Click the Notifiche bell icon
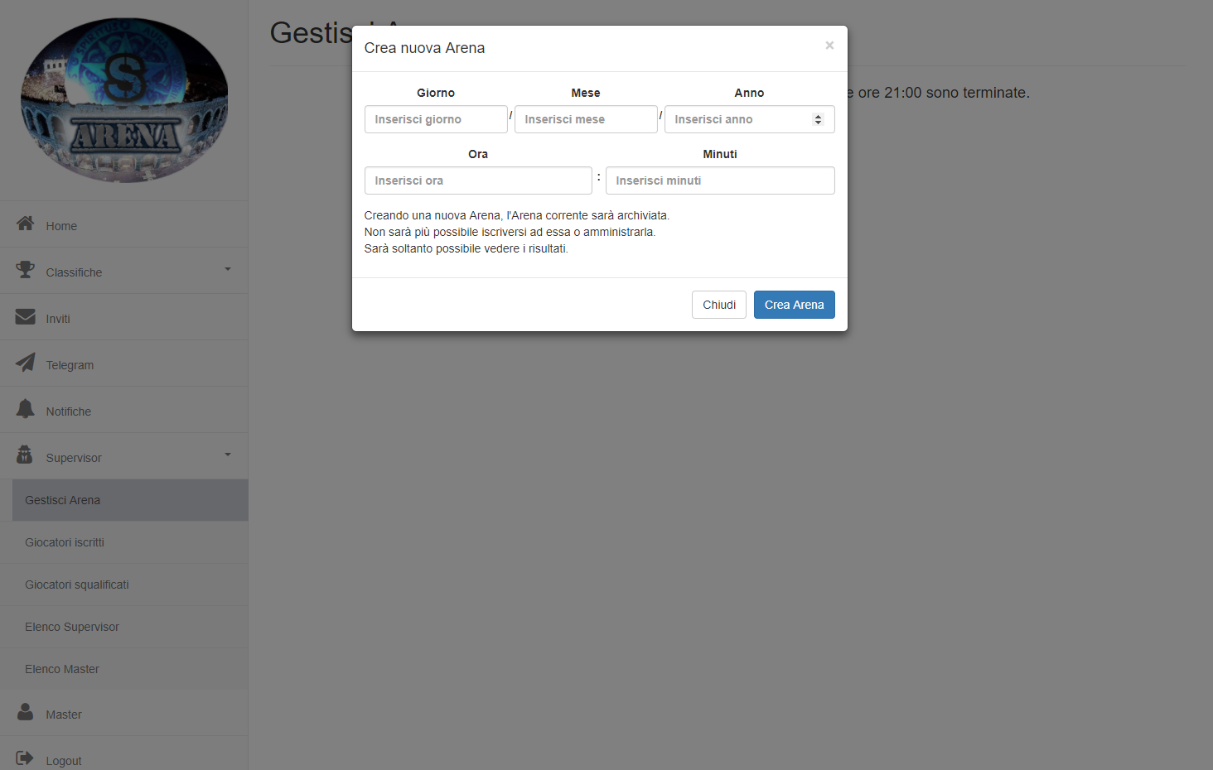1213x770 pixels. 26,409
